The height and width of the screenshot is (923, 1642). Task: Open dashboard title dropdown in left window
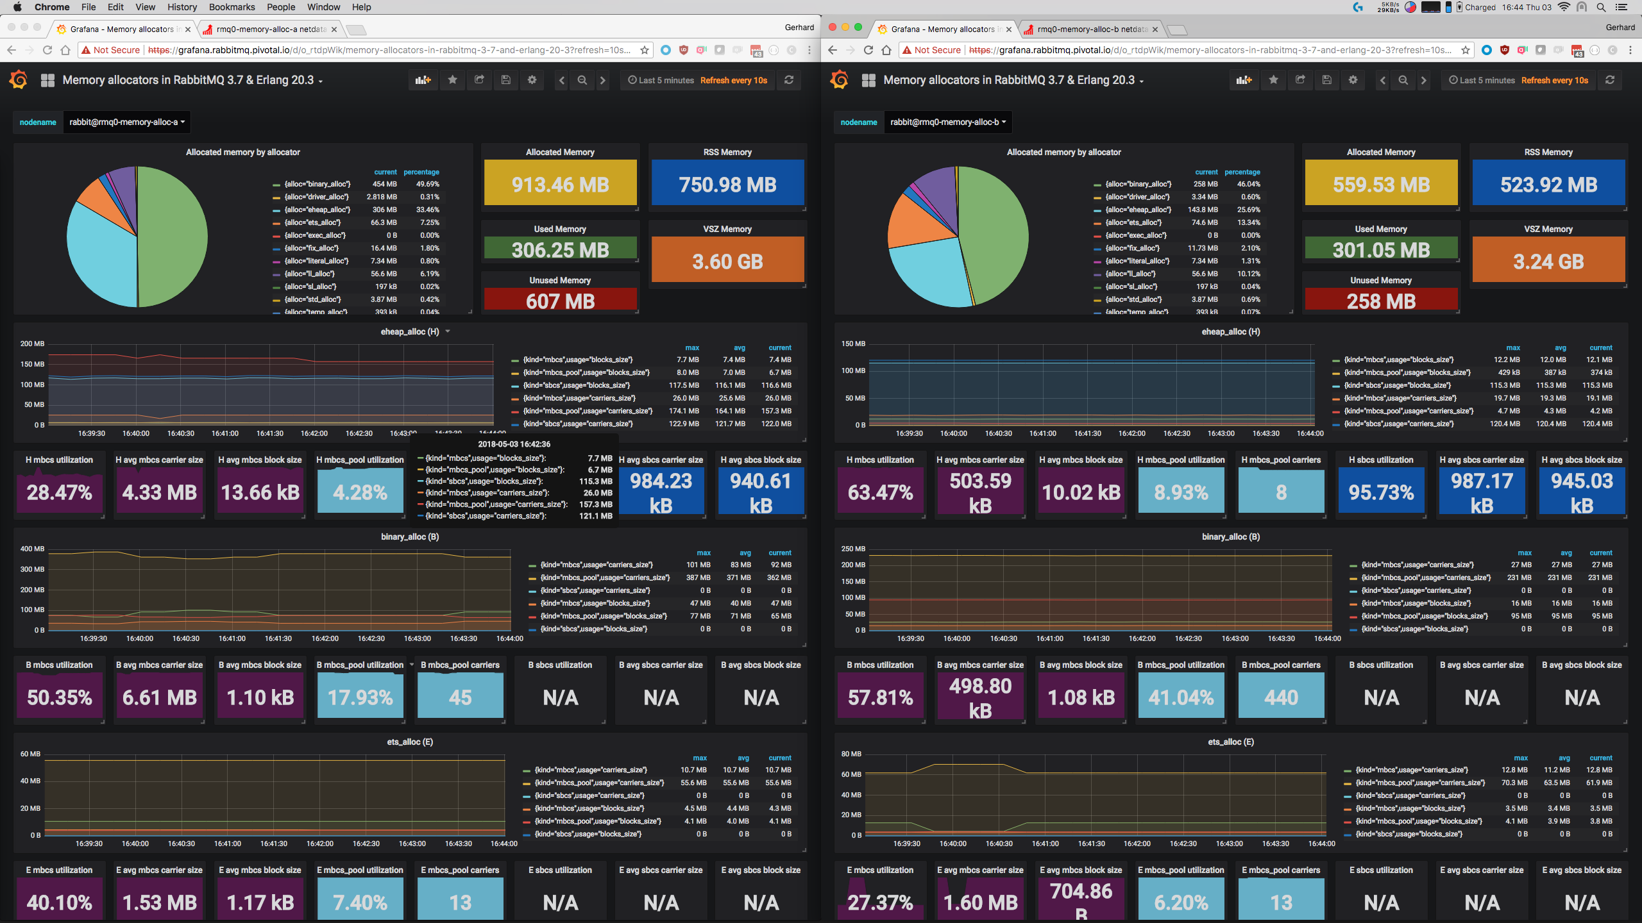coord(192,80)
